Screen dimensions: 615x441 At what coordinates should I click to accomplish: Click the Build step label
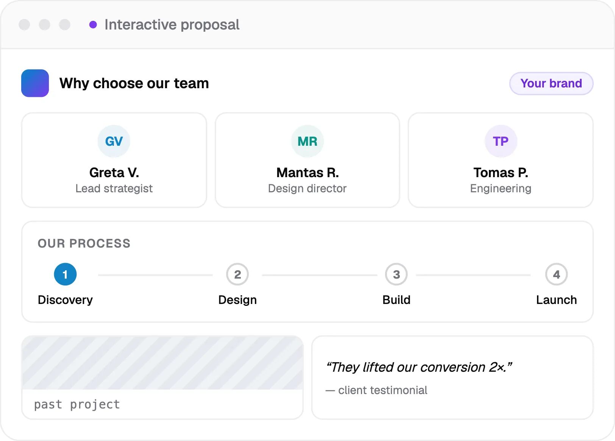click(396, 300)
